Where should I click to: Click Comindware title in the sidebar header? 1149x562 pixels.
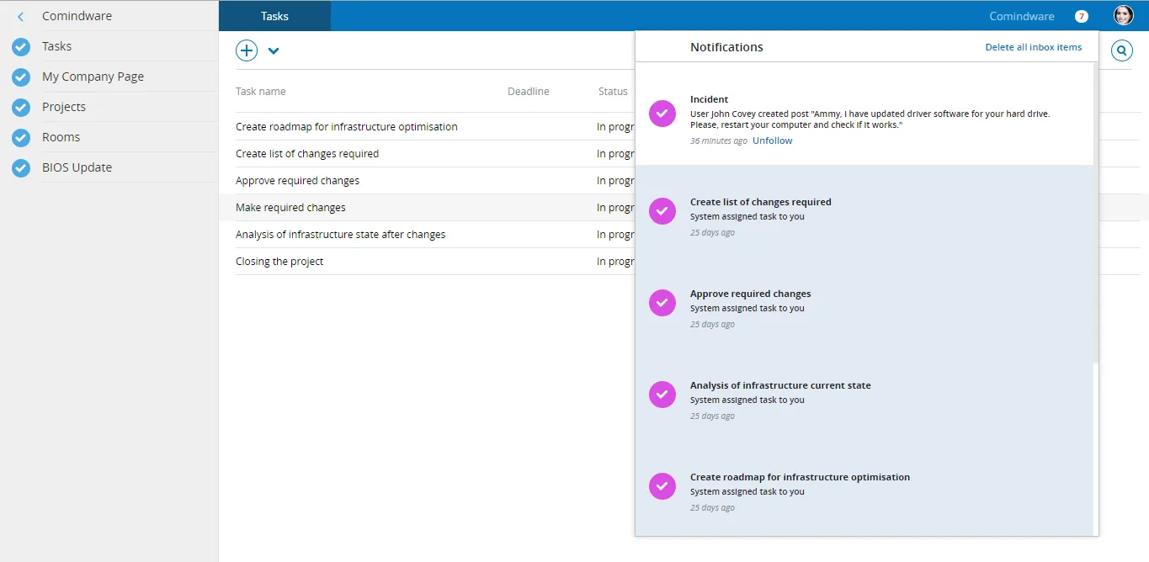coord(77,16)
